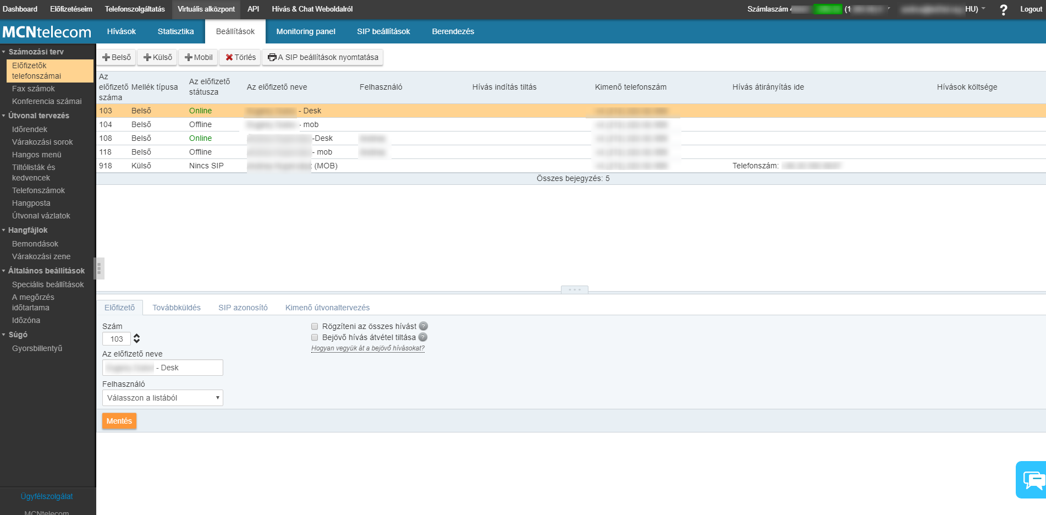Print the SIP settings
The image size is (1046, 515).
click(x=323, y=57)
